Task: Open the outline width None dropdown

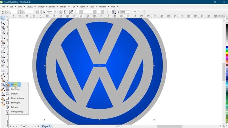Action: coord(125,12)
